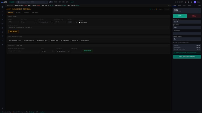Click the APEX triangle logo
The image size is (202, 113).
tap(2, 2)
